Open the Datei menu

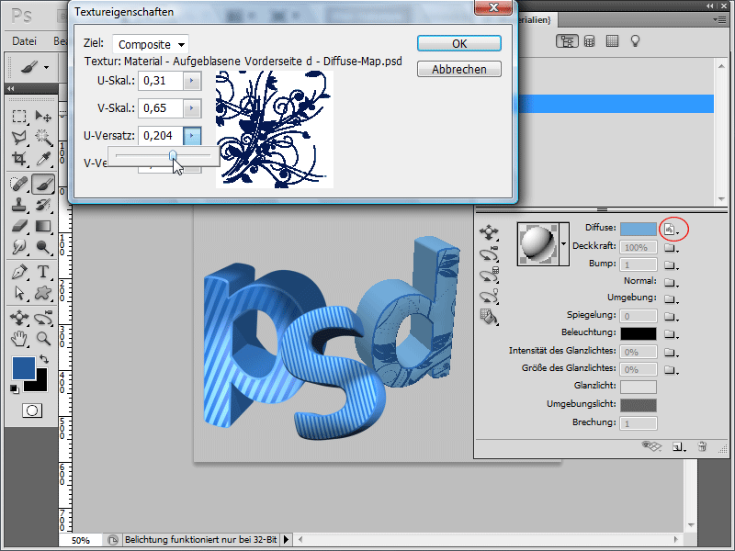pos(25,41)
